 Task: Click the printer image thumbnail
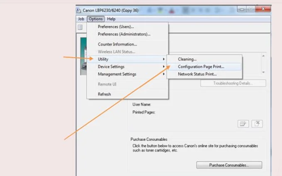83,56
